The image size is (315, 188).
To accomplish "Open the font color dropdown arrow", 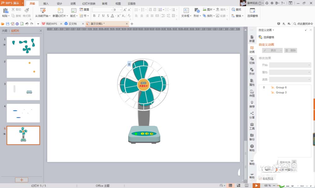I will point(116,16).
